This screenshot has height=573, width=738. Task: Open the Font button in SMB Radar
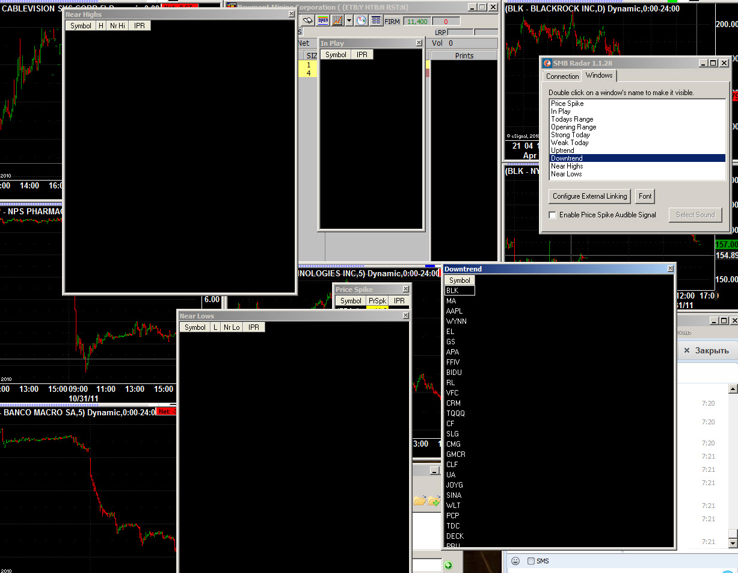645,196
